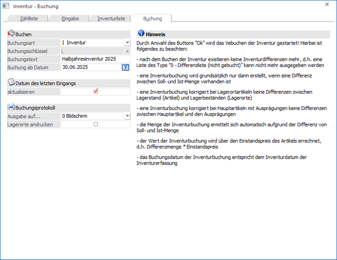
Task: Click the Buchen section icon
Action: click(x=11, y=34)
